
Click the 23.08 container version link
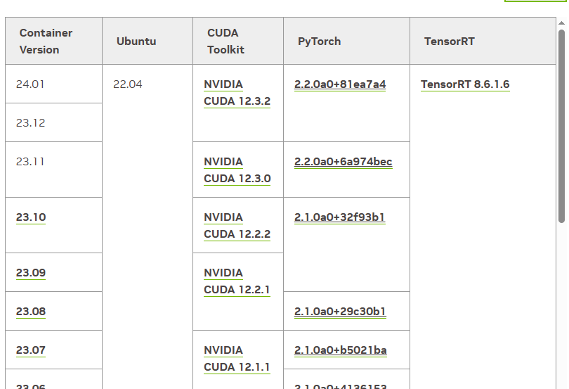[31, 312]
